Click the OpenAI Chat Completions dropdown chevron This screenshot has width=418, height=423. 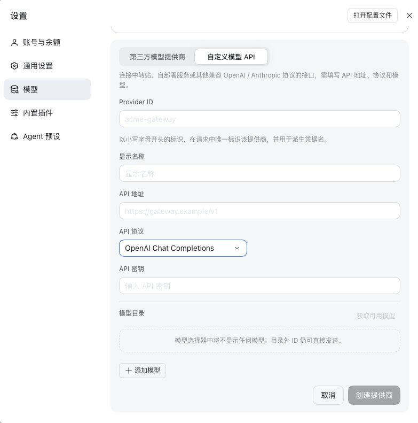pos(237,248)
